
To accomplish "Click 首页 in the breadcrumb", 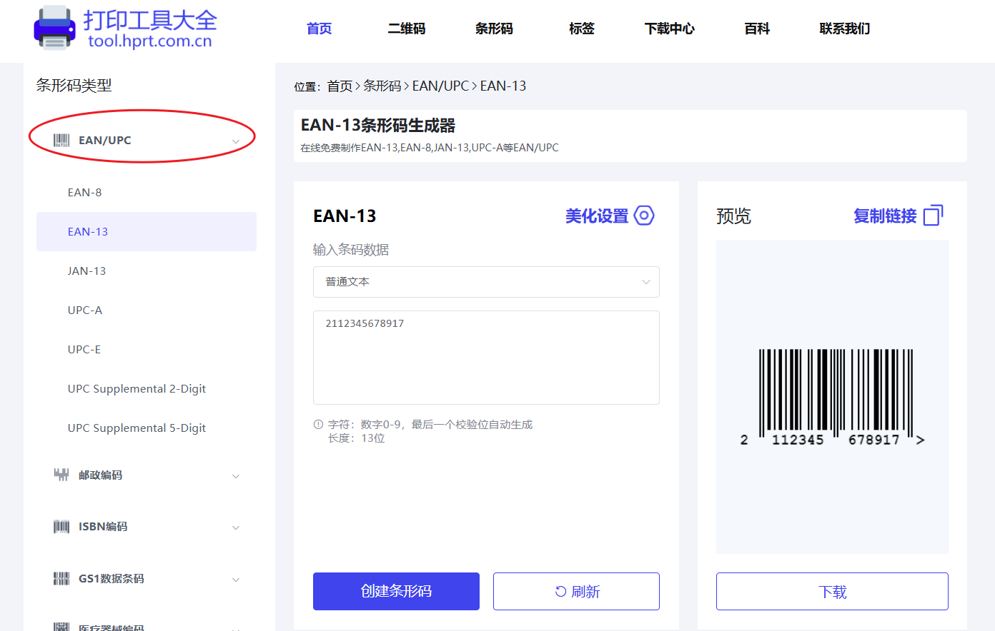I will (x=340, y=86).
